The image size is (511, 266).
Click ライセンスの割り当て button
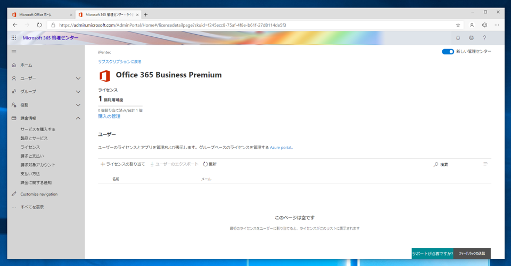(x=122, y=164)
